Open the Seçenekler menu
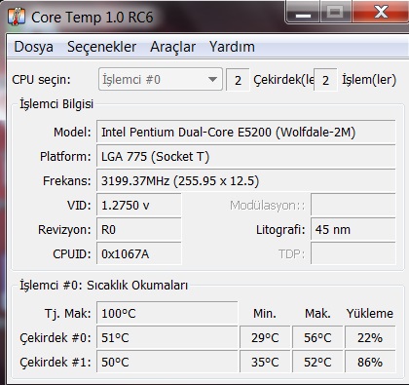This screenshot has width=409, height=385. point(101,47)
